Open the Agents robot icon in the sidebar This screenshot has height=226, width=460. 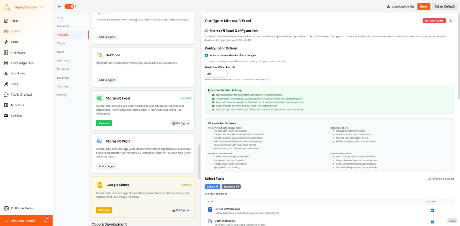6,31
